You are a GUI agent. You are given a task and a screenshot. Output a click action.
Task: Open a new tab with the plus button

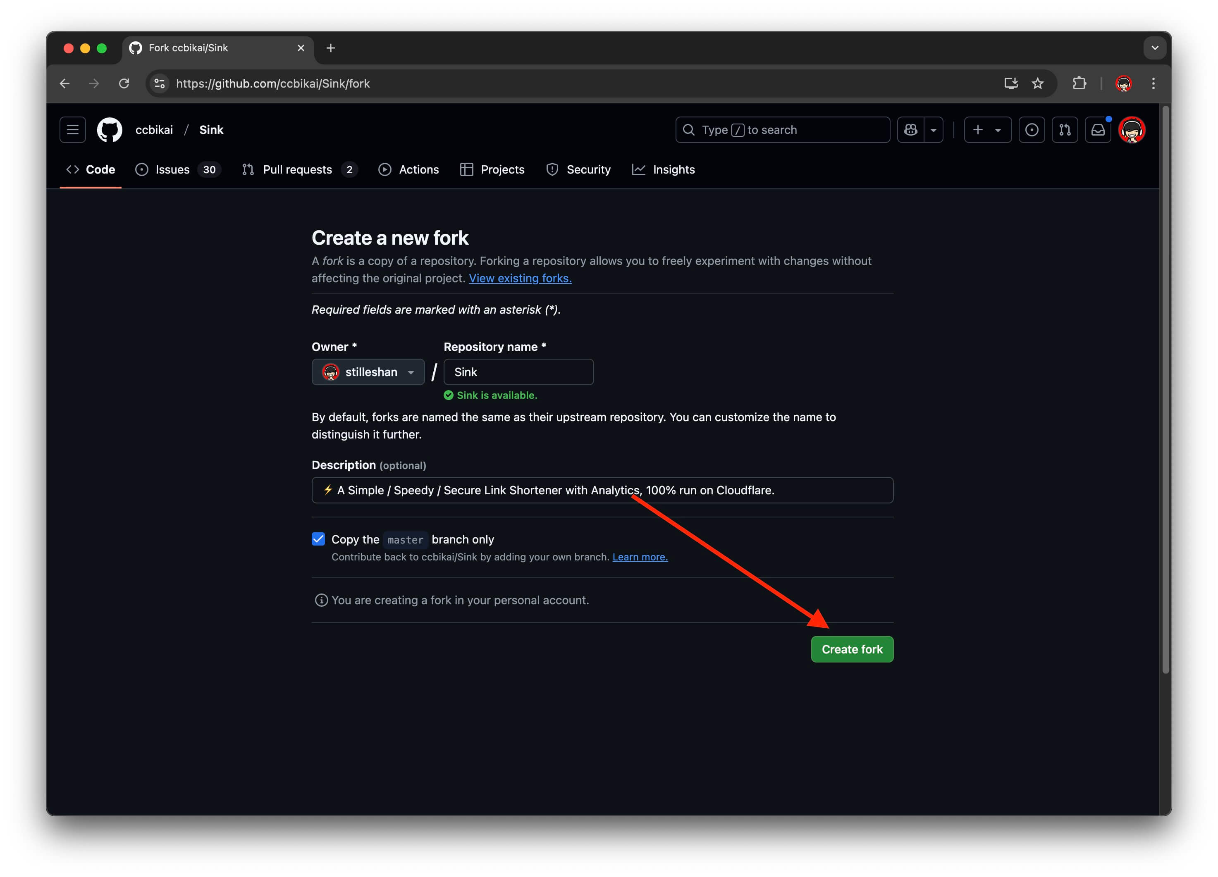click(331, 48)
